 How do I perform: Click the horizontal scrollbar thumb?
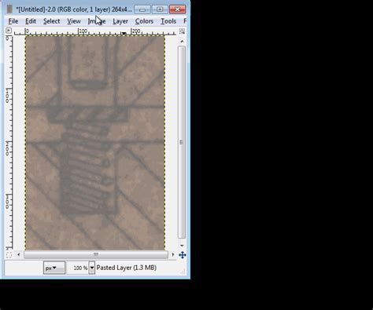click(x=96, y=254)
